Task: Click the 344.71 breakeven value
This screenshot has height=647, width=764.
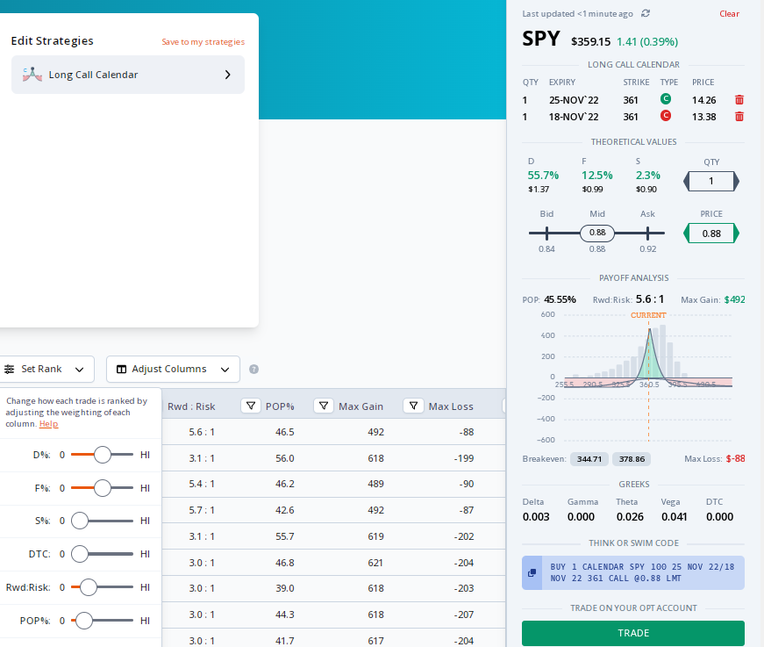Action: [589, 459]
